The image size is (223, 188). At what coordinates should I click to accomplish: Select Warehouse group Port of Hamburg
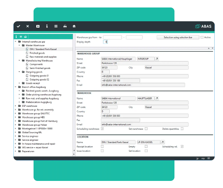pos(40,121)
